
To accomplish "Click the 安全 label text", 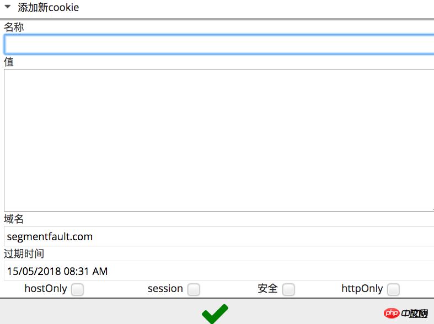I will point(267,289).
